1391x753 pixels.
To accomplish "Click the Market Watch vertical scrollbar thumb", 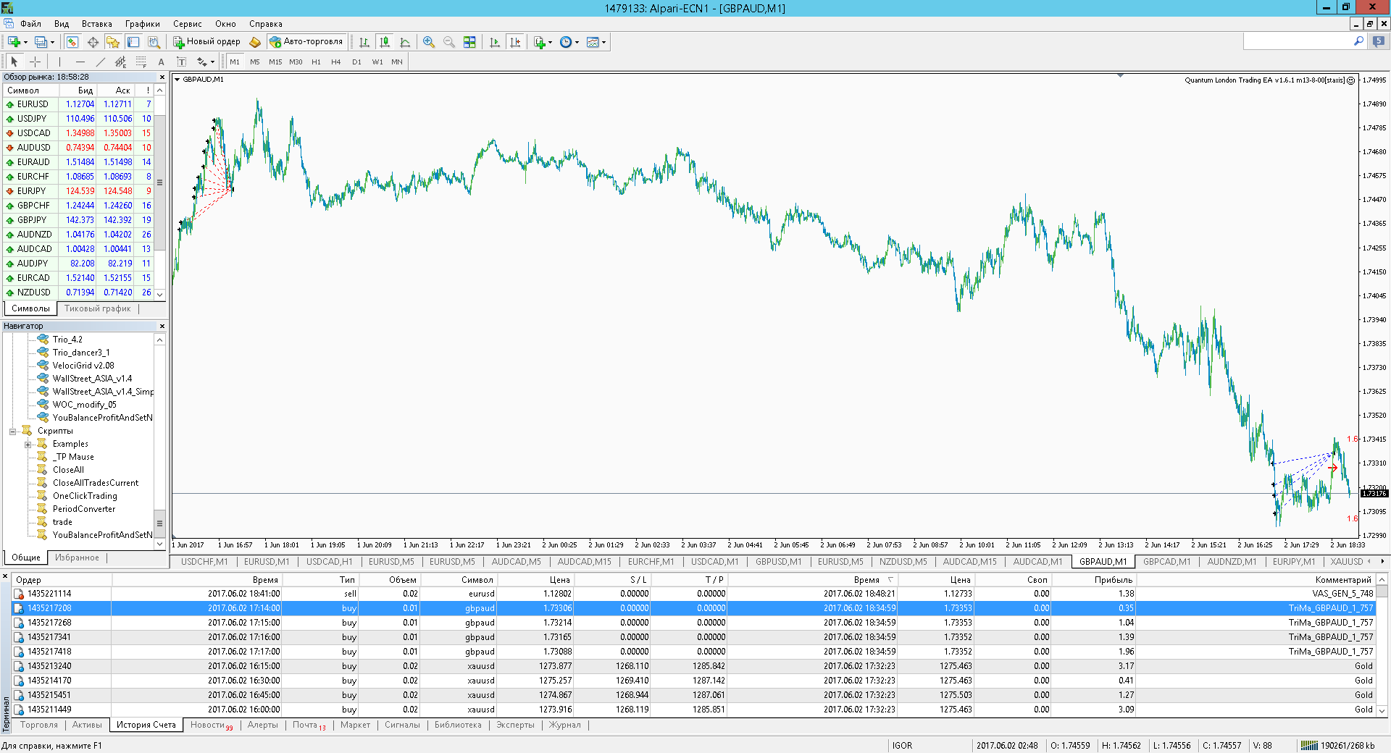I will [159, 182].
